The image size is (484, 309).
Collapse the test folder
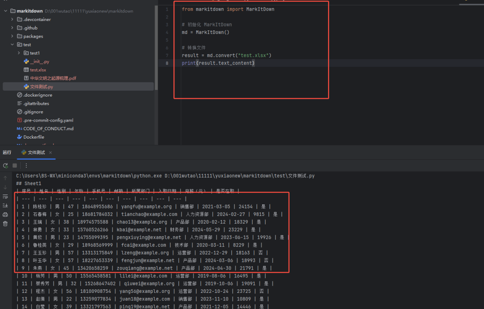pyautogui.click(x=12, y=45)
